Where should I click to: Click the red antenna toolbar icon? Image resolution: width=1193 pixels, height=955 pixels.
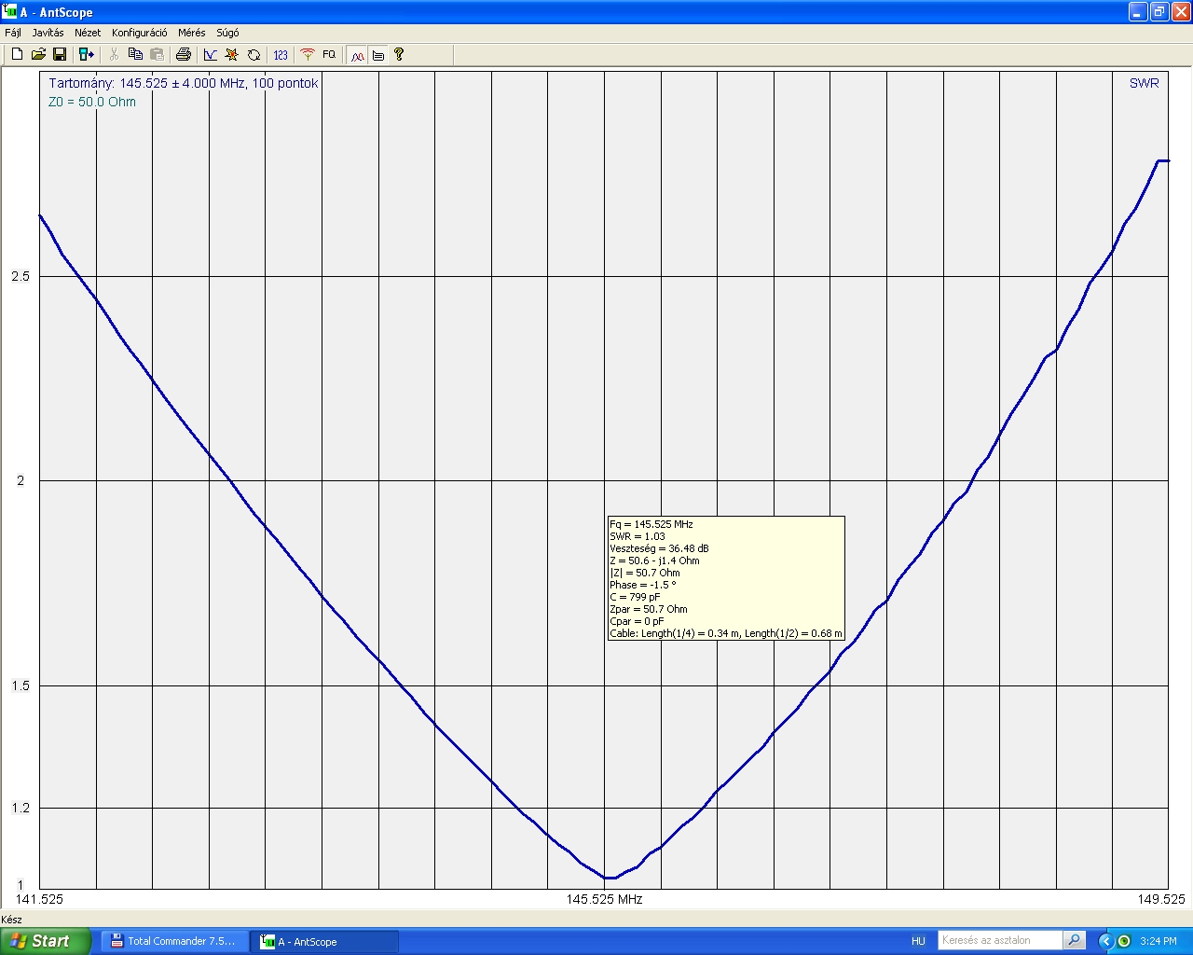pyautogui.click(x=308, y=55)
